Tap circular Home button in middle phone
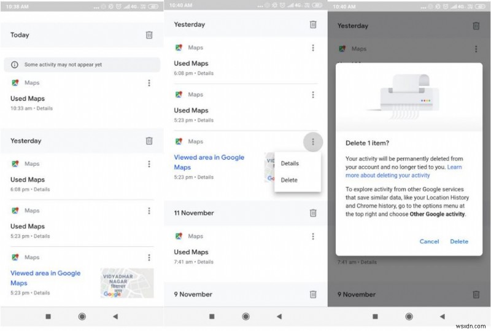Image resolution: width=491 pixels, height=331 pixels. pyautogui.click(x=246, y=317)
